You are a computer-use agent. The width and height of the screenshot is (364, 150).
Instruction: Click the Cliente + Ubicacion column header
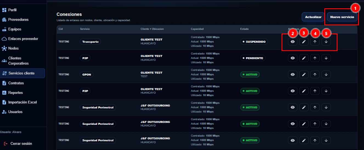[x=152, y=29]
